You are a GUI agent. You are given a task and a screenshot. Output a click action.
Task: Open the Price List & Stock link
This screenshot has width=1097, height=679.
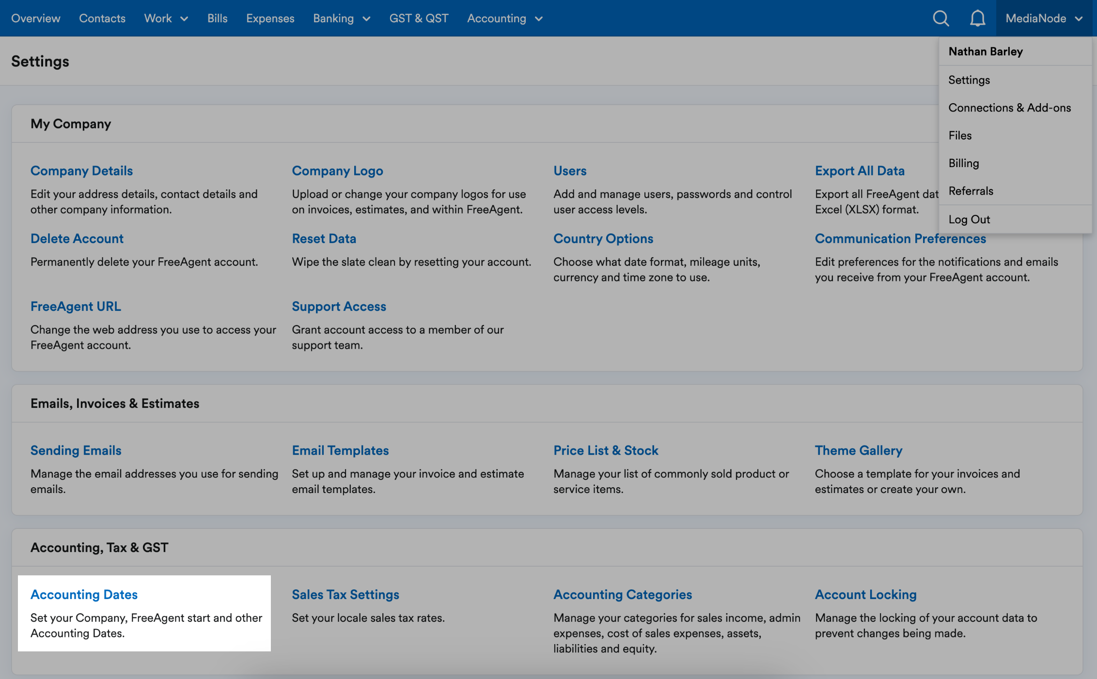[x=606, y=450]
